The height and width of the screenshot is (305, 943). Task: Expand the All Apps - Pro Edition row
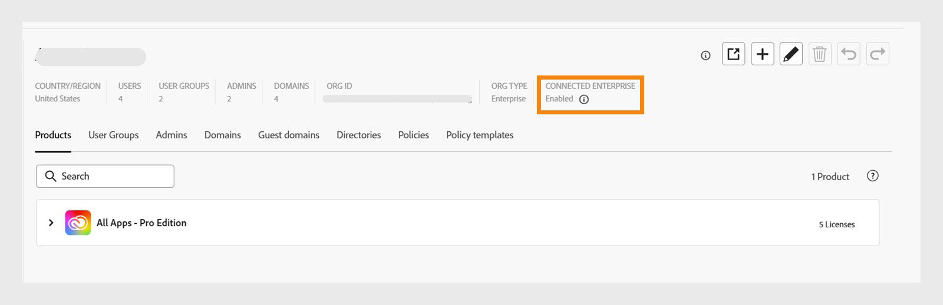pyautogui.click(x=51, y=223)
